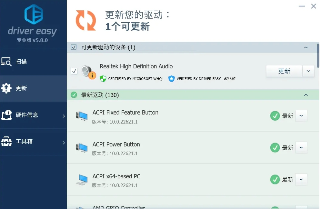Click the ACPI Power Button green checkmark icon
This screenshot has width=321, height=209.
(x=275, y=148)
